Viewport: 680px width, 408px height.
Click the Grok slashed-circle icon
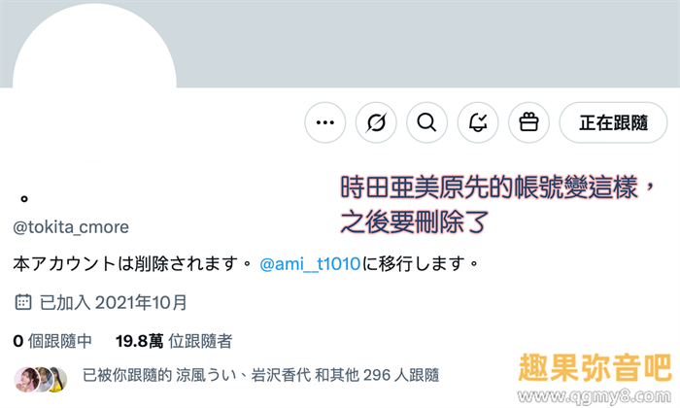(x=376, y=122)
